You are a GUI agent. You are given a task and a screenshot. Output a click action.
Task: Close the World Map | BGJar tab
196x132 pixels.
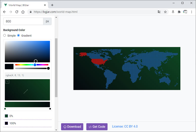tap(45, 5)
